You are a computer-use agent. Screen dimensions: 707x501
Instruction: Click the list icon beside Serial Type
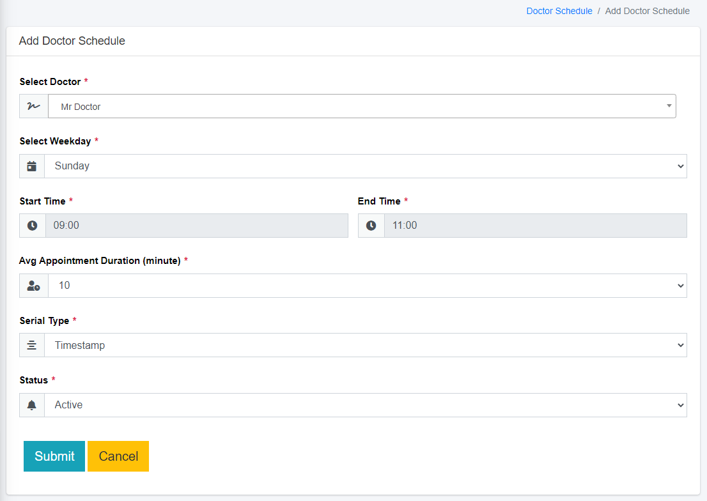coord(32,345)
